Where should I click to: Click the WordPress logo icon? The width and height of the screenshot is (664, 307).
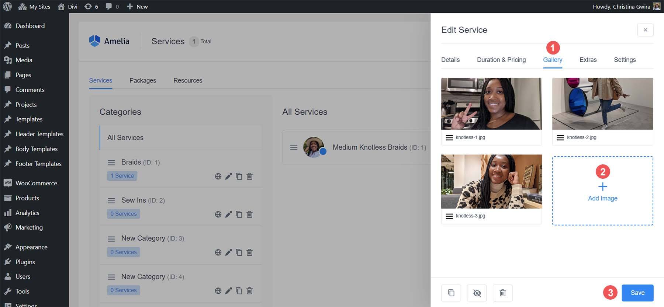click(x=7, y=7)
